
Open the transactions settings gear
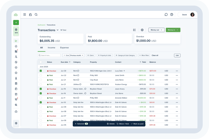[142, 30]
